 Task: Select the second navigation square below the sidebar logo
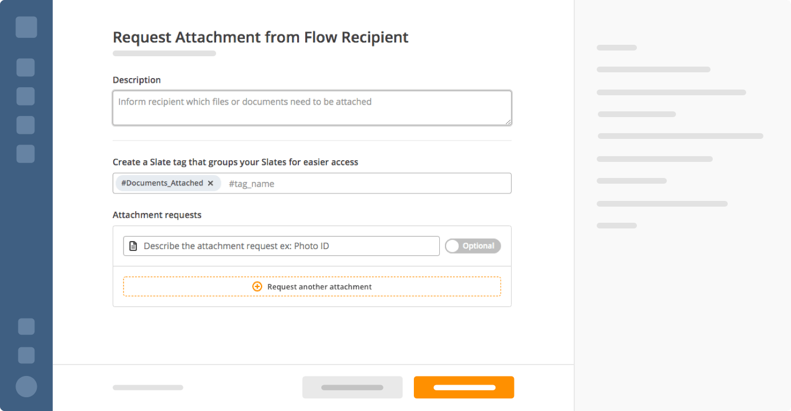pyautogui.click(x=25, y=96)
